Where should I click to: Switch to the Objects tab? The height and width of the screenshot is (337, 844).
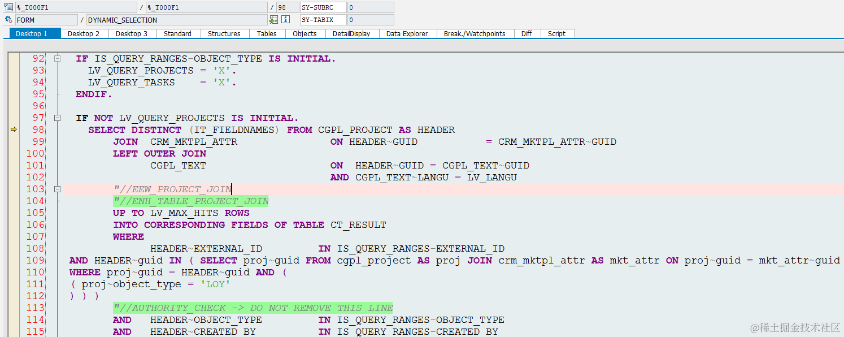click(305, 34)
